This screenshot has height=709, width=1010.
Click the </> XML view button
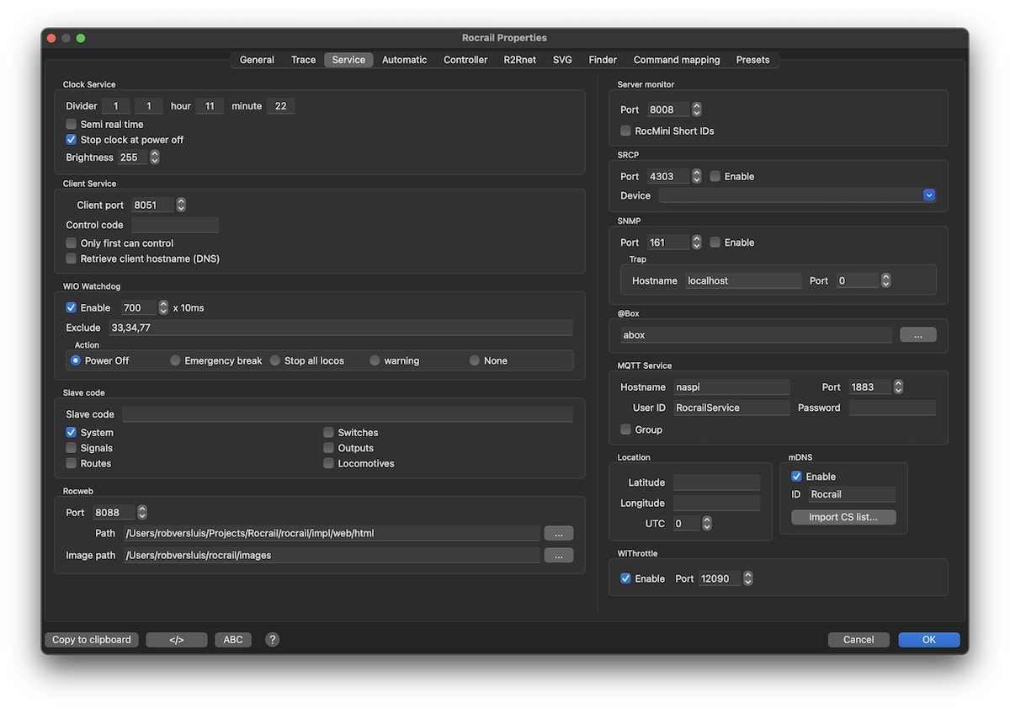176,640
